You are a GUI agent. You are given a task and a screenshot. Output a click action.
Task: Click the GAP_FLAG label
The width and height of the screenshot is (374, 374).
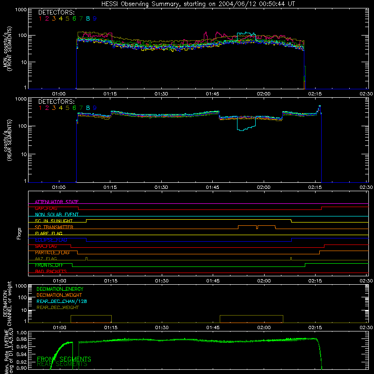(x=46, y=208)
